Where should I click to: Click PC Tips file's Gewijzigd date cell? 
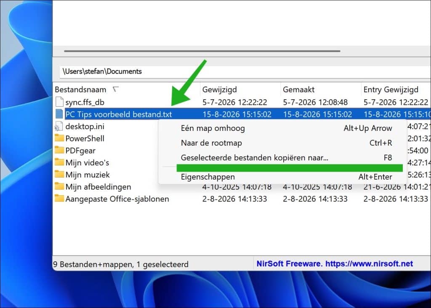tap(237, 114)
